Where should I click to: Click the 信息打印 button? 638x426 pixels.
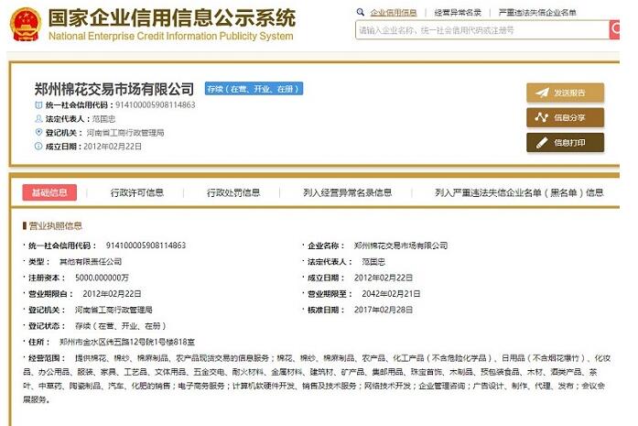pyautogui.click(x=565, y=143)
